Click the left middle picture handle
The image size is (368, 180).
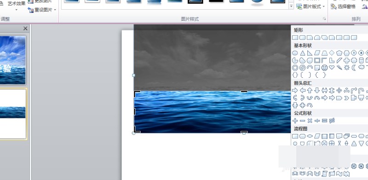[x=133, y=75]
